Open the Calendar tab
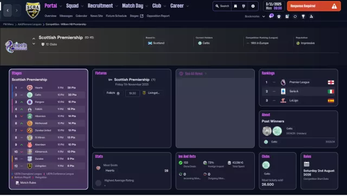 coord(81,16)
